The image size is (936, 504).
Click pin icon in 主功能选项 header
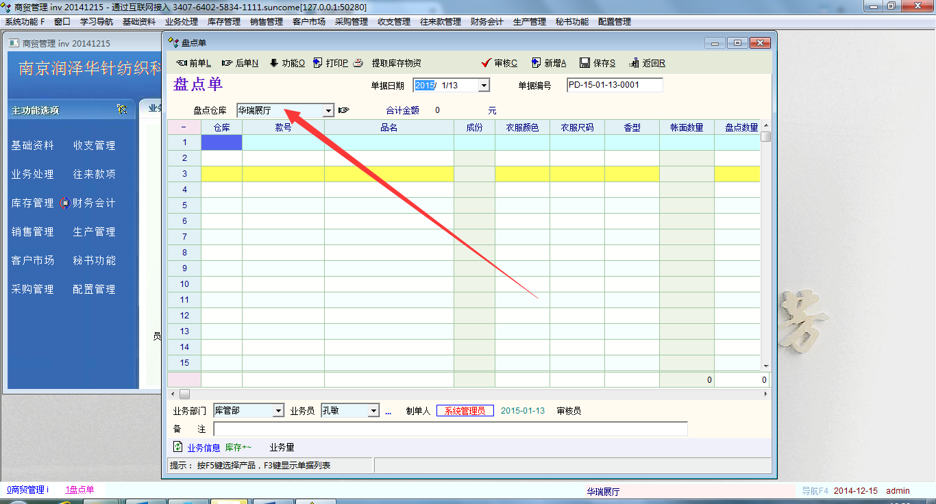[x=122, y=110]
